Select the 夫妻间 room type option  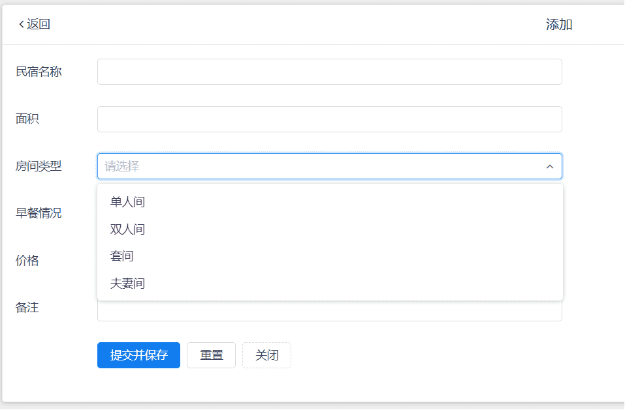click(x=128, y=284)
